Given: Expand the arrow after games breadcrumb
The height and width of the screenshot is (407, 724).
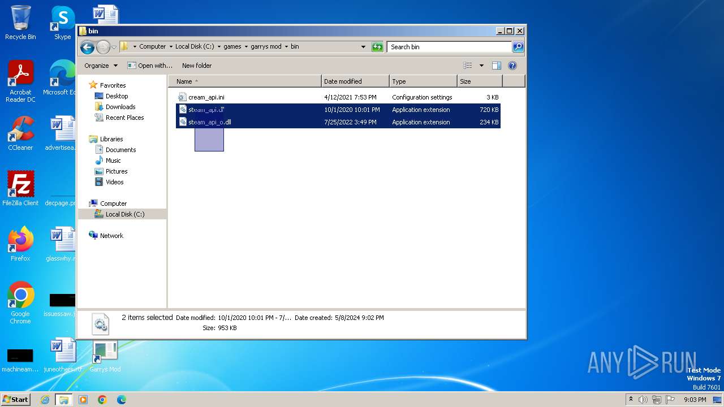Looking at the screenshot, I should coord(246,47).
